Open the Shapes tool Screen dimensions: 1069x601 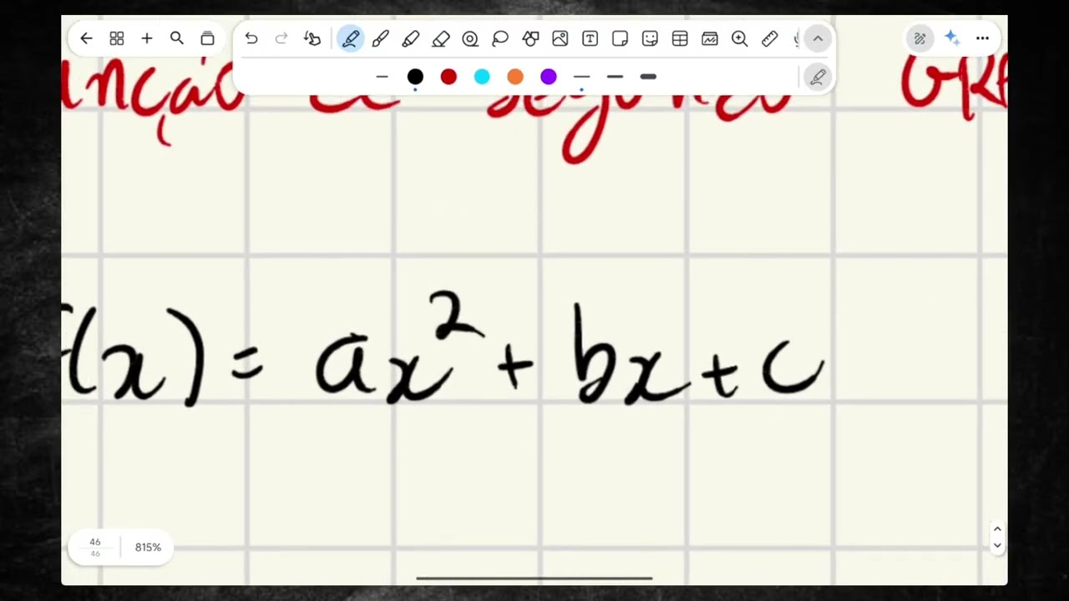coord(530,38)
